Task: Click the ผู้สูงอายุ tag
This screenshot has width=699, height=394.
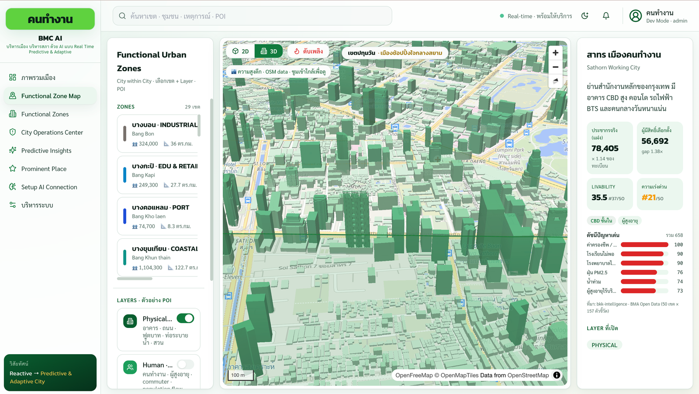Action: [630, 221]
